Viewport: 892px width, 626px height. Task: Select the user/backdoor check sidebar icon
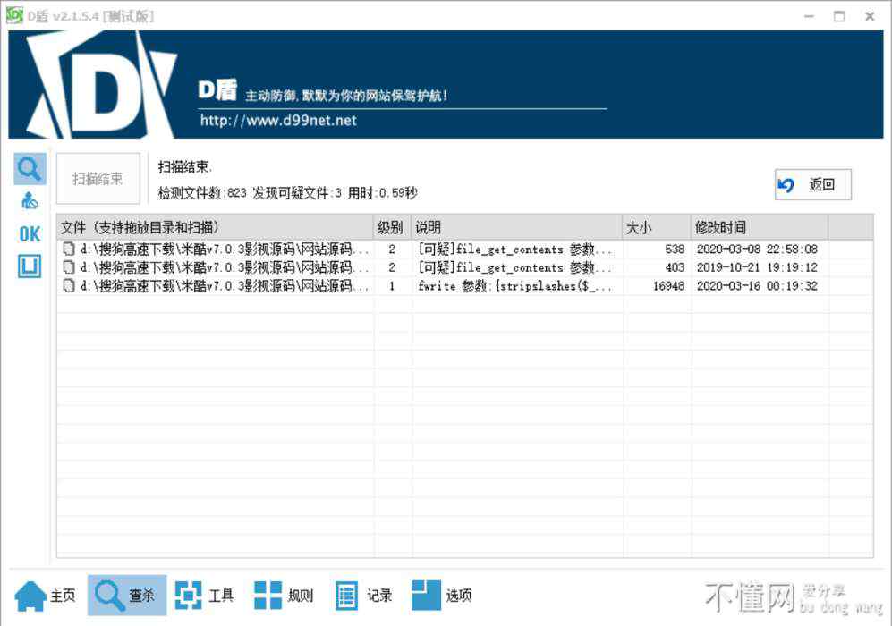click(x=30, y=200)
